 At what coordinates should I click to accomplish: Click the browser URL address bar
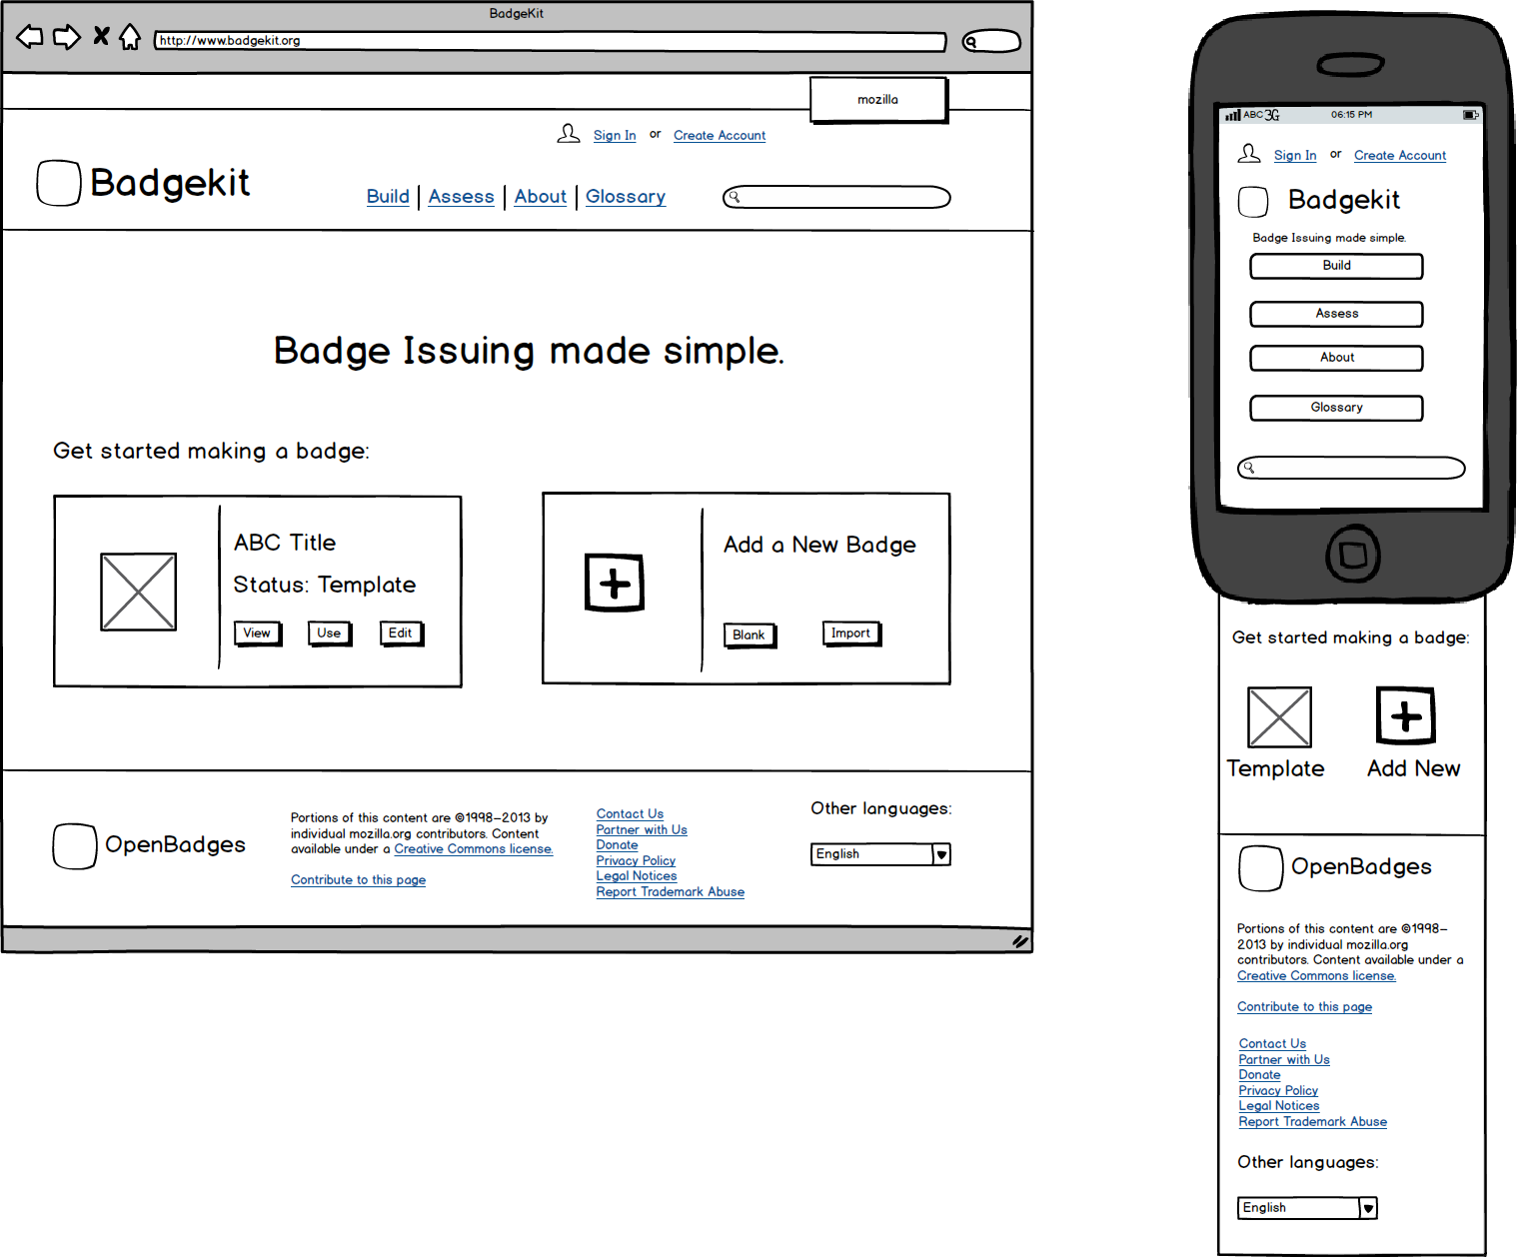click(551, 41)
